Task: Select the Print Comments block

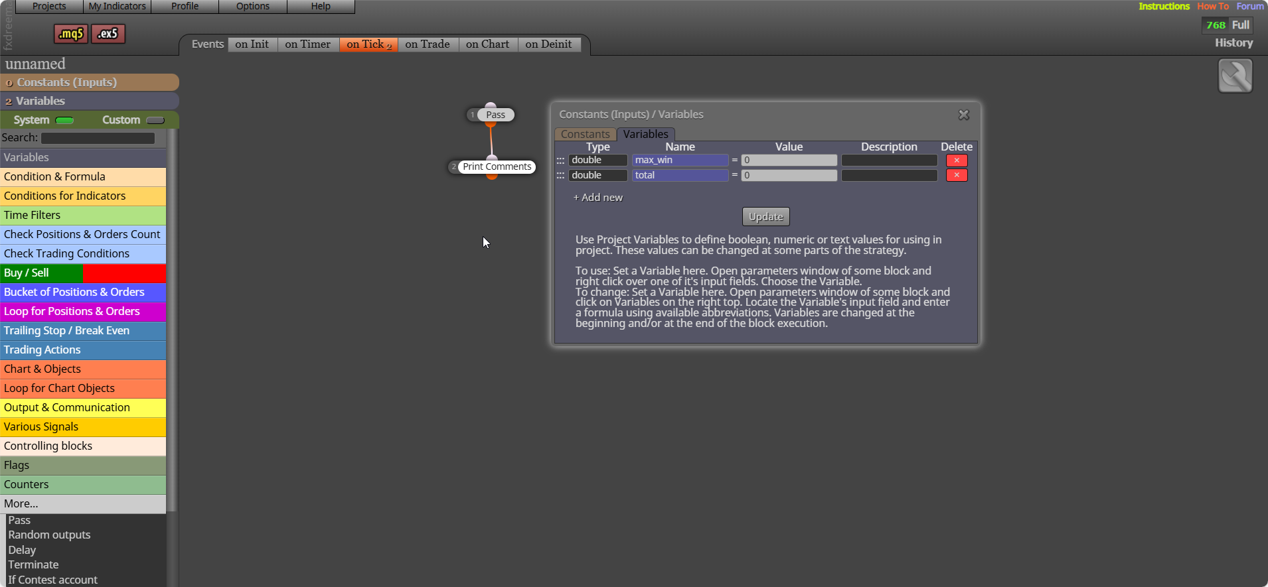Action: tap(497, 166)
